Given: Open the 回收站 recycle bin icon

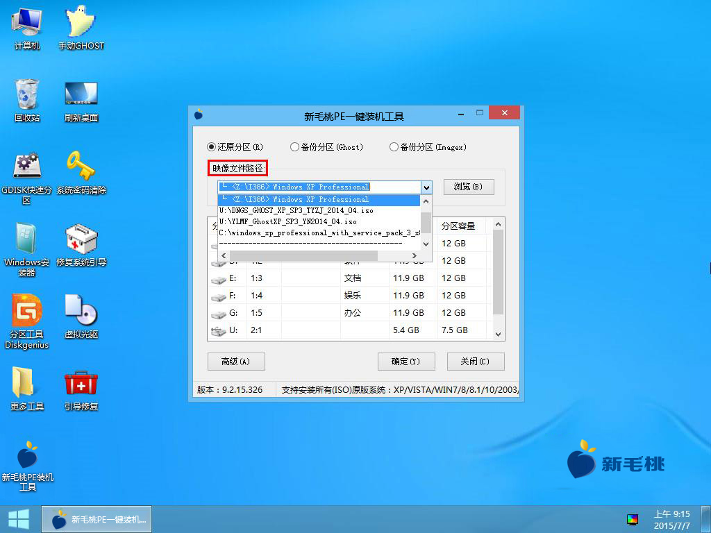Looking at the screenshot, I should [x=27, y=100].
